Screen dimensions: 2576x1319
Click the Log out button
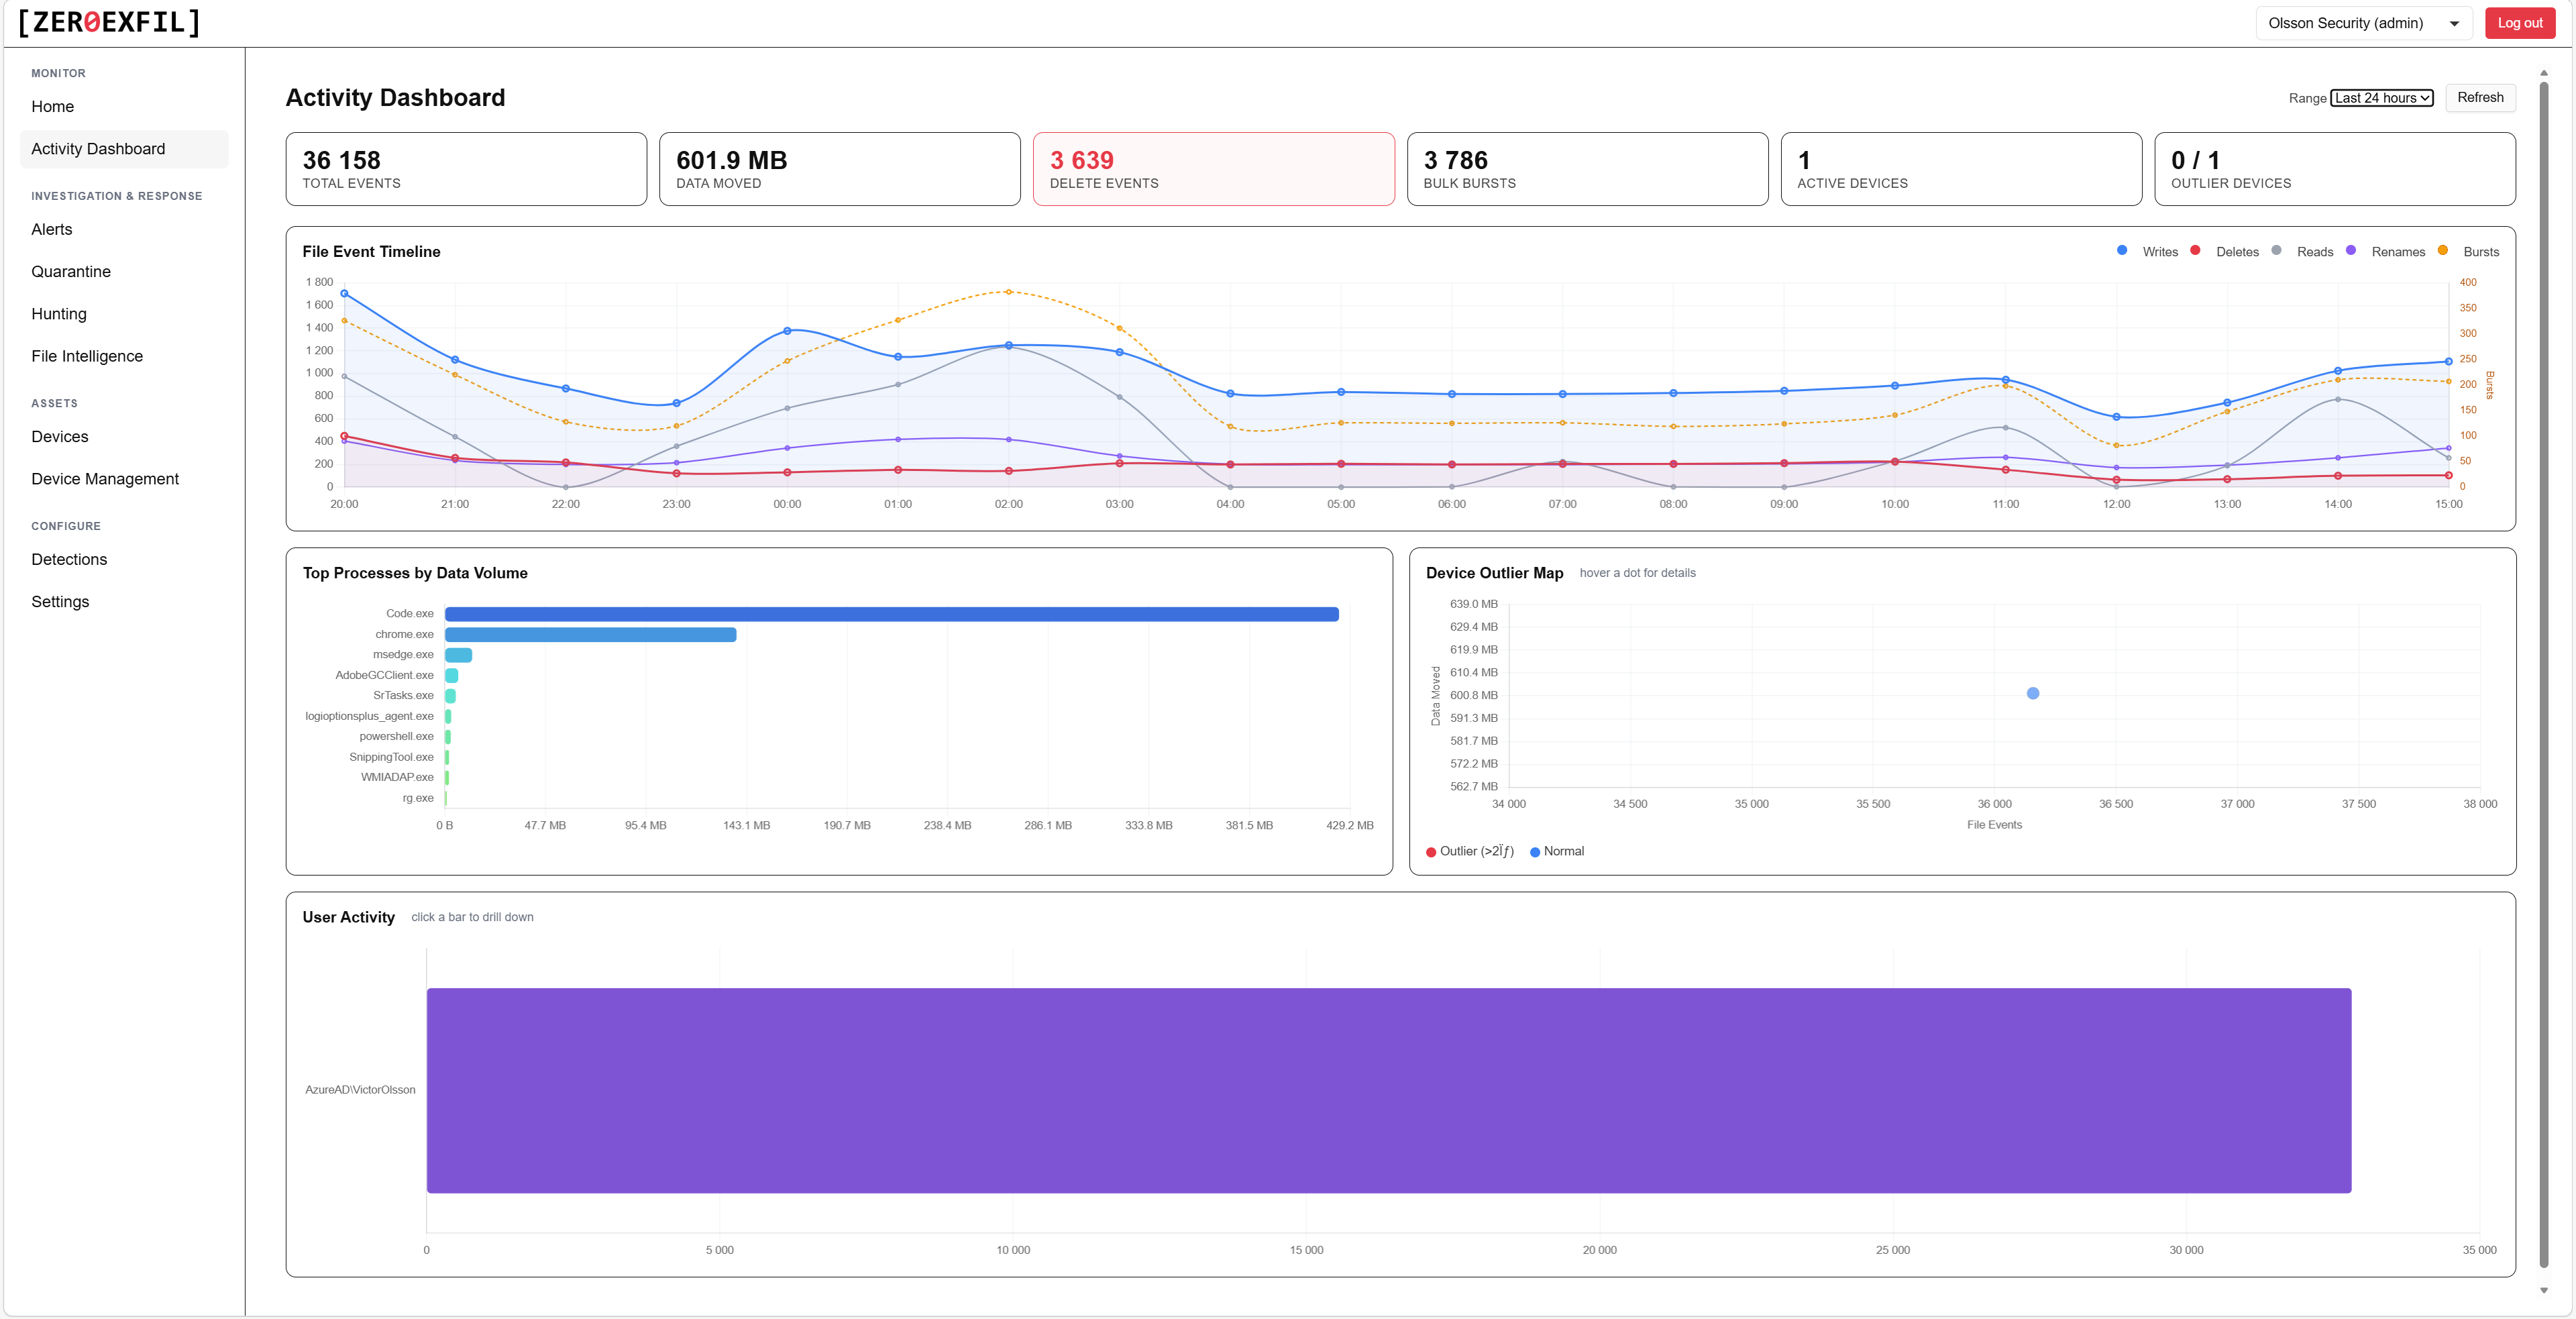click(2519, 22)
